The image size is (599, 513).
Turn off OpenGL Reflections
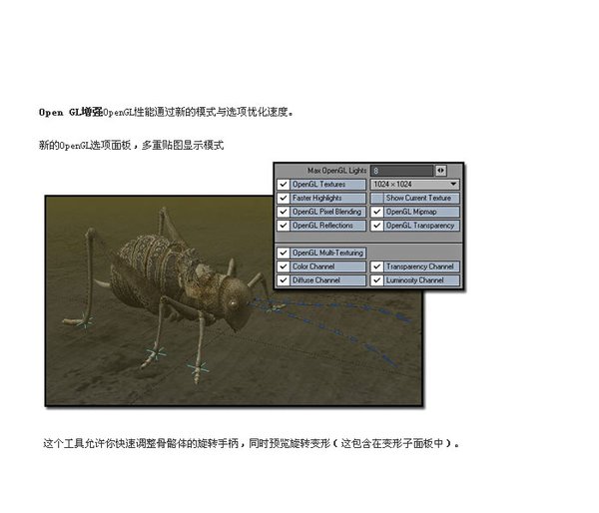[284, 226]
